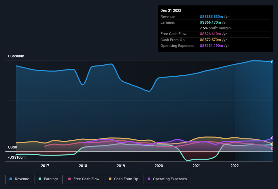The height and width of the screenshot is (189, 278).
Task: Click the Cash From Op label in tooltip
Action: [172, 40]
